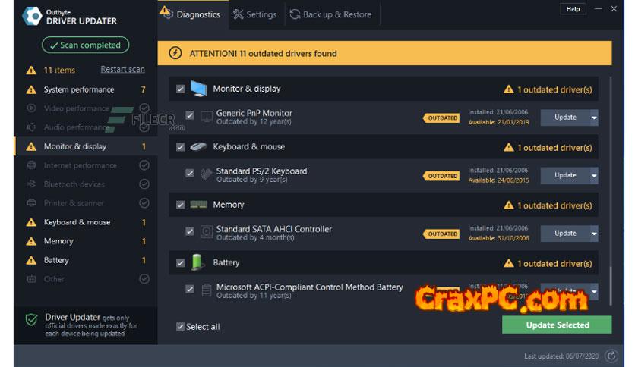
Task: Click the OUTDATED badge for SATA AHCI Controller
Action: pos(441,234)
